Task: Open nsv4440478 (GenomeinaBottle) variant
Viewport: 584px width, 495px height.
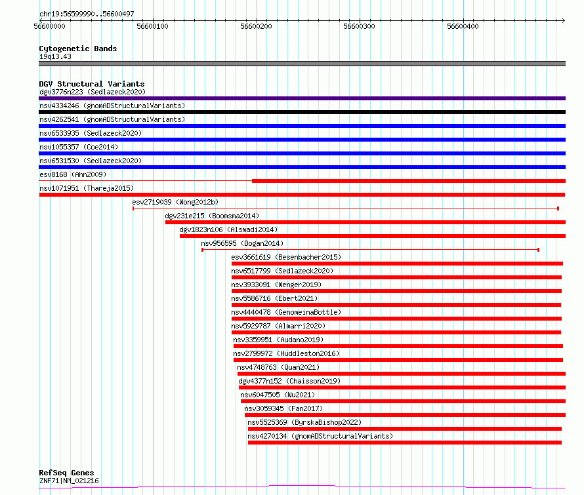Action: coord(286,312)
